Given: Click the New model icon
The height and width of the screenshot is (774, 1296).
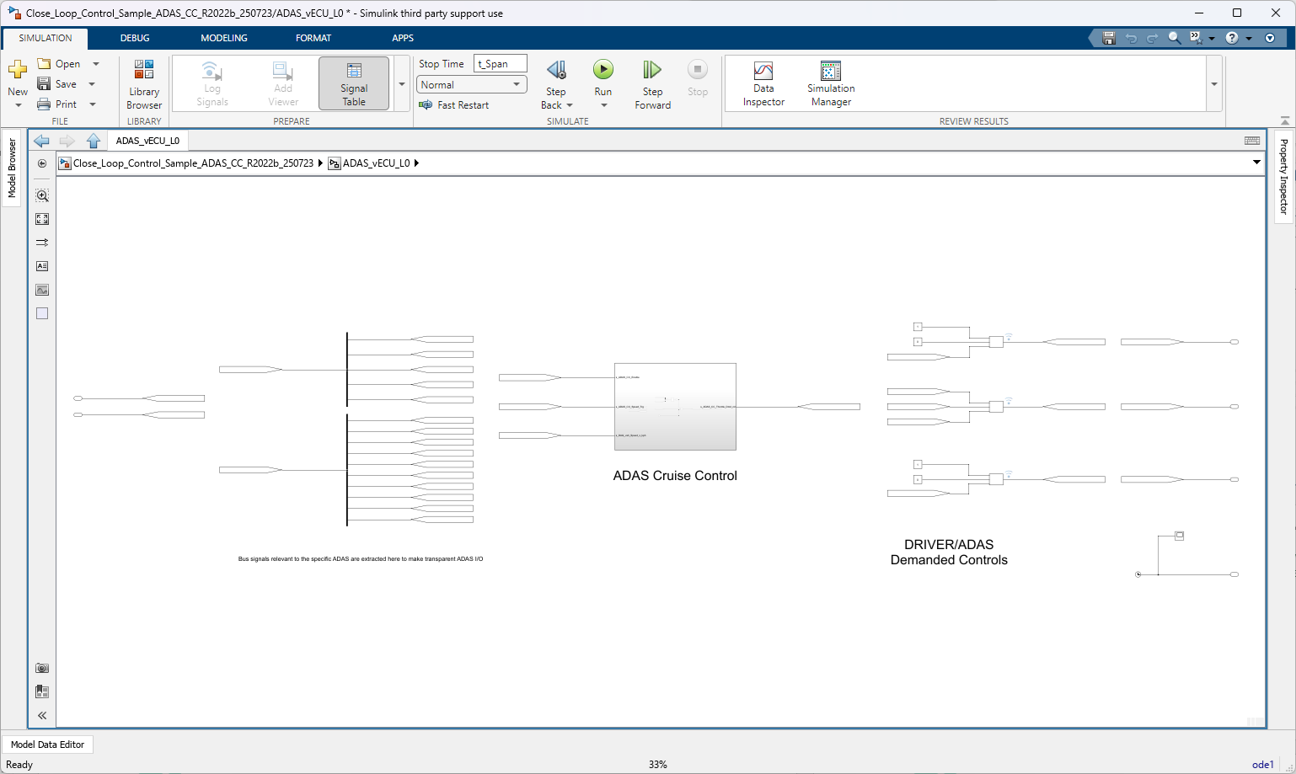Looking at the screenshot, I should pos(18,70).
